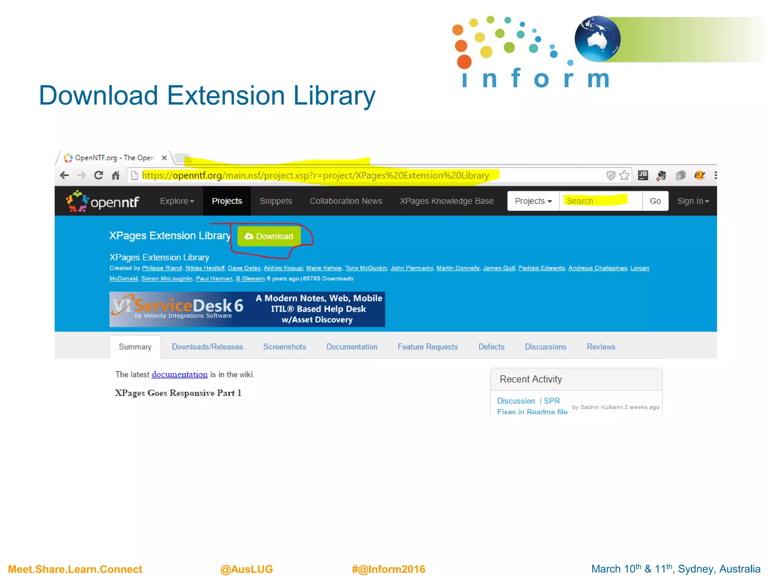Screen dimensions: 768x576
Task: Click the 85785 Downloads text
Action: click(x=328, y=279)
